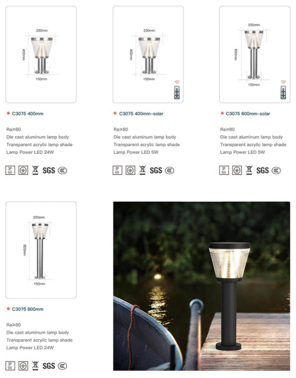Click the crossed-out bin icon under C3075 600mm-solar
Viewport: 296px width, 378px height.
click(249, 170)
